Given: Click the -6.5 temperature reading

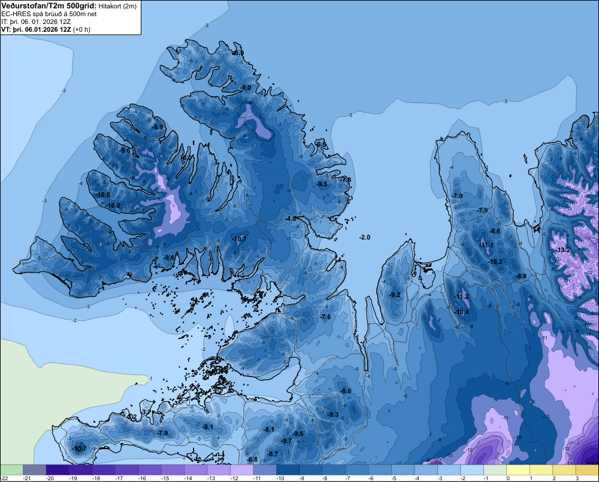Looking at the screenshot, I should (321, 144).
